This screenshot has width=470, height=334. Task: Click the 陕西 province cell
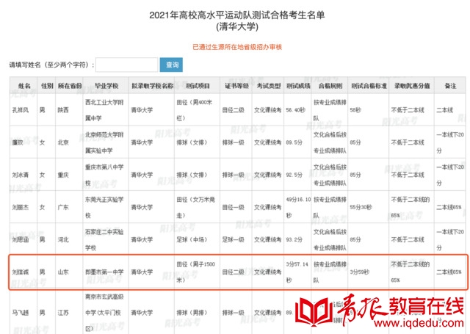click(63, 110)
